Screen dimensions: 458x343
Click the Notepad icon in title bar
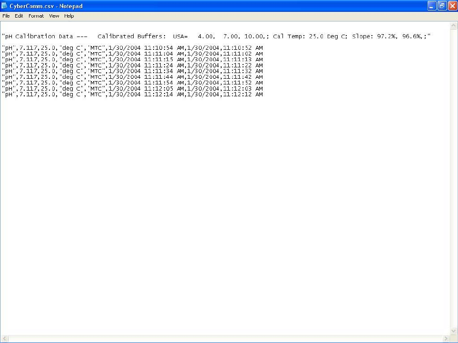click(x=4, y=6)
